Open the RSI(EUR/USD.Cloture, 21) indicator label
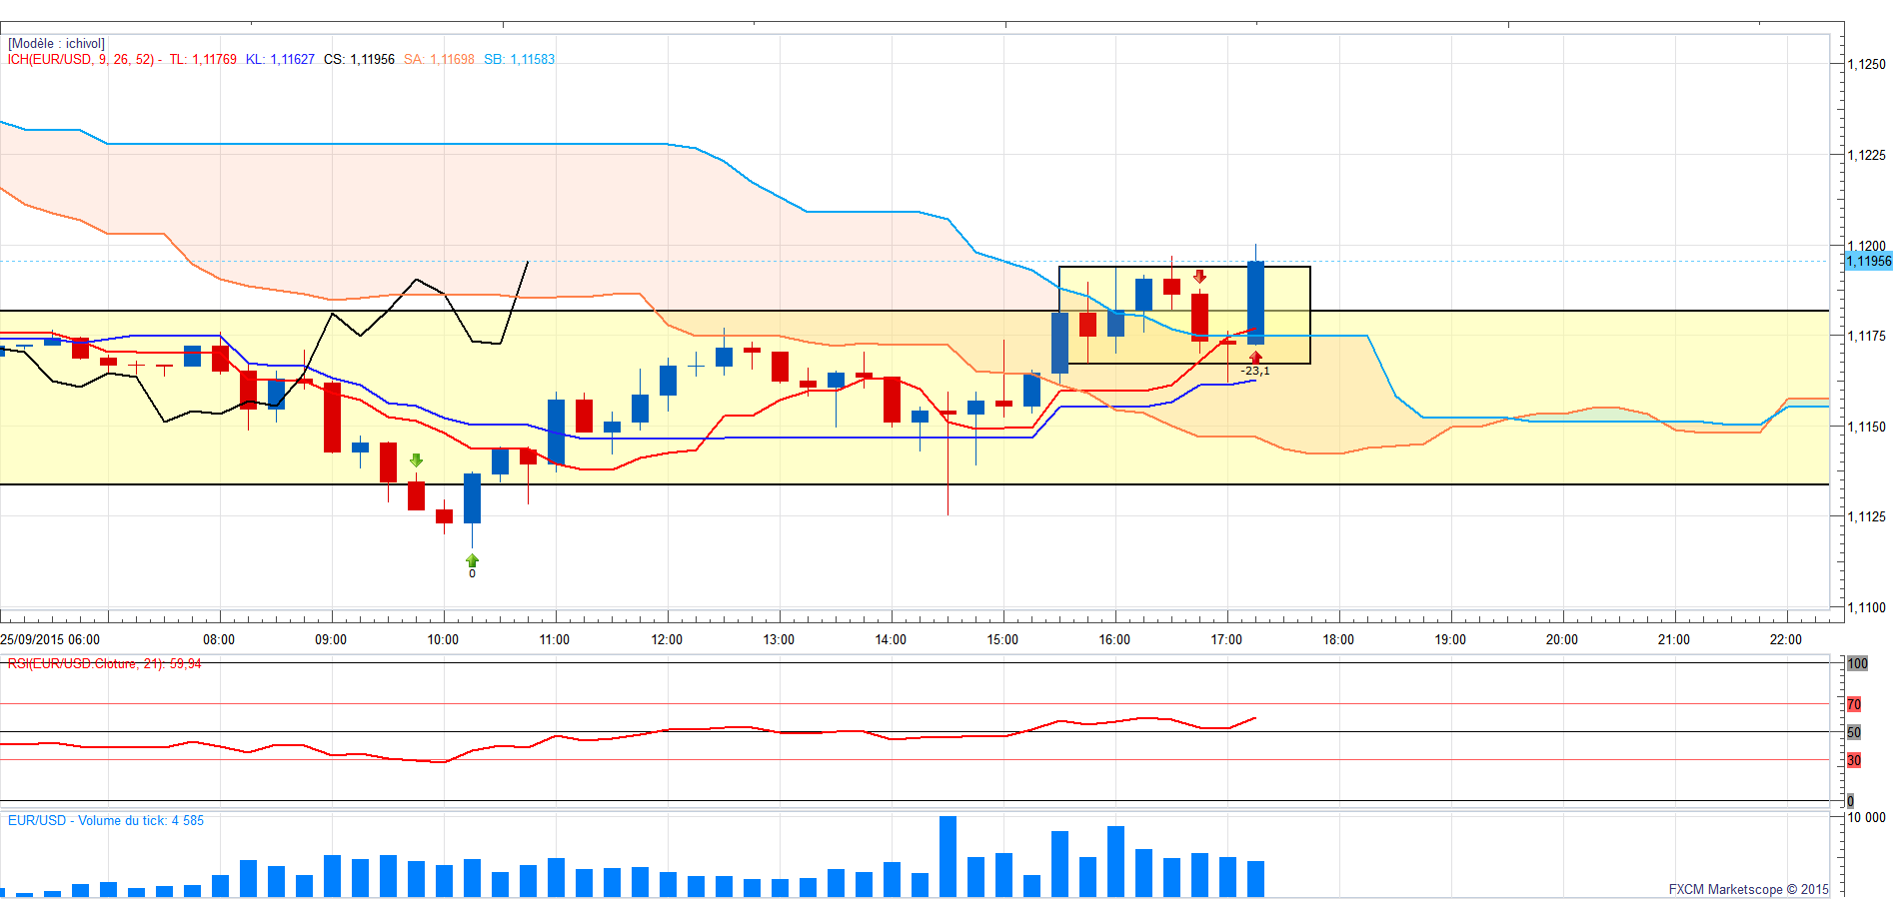Image resolution: width=1902 pixels, height=899 pixels. tap(104, 663)
